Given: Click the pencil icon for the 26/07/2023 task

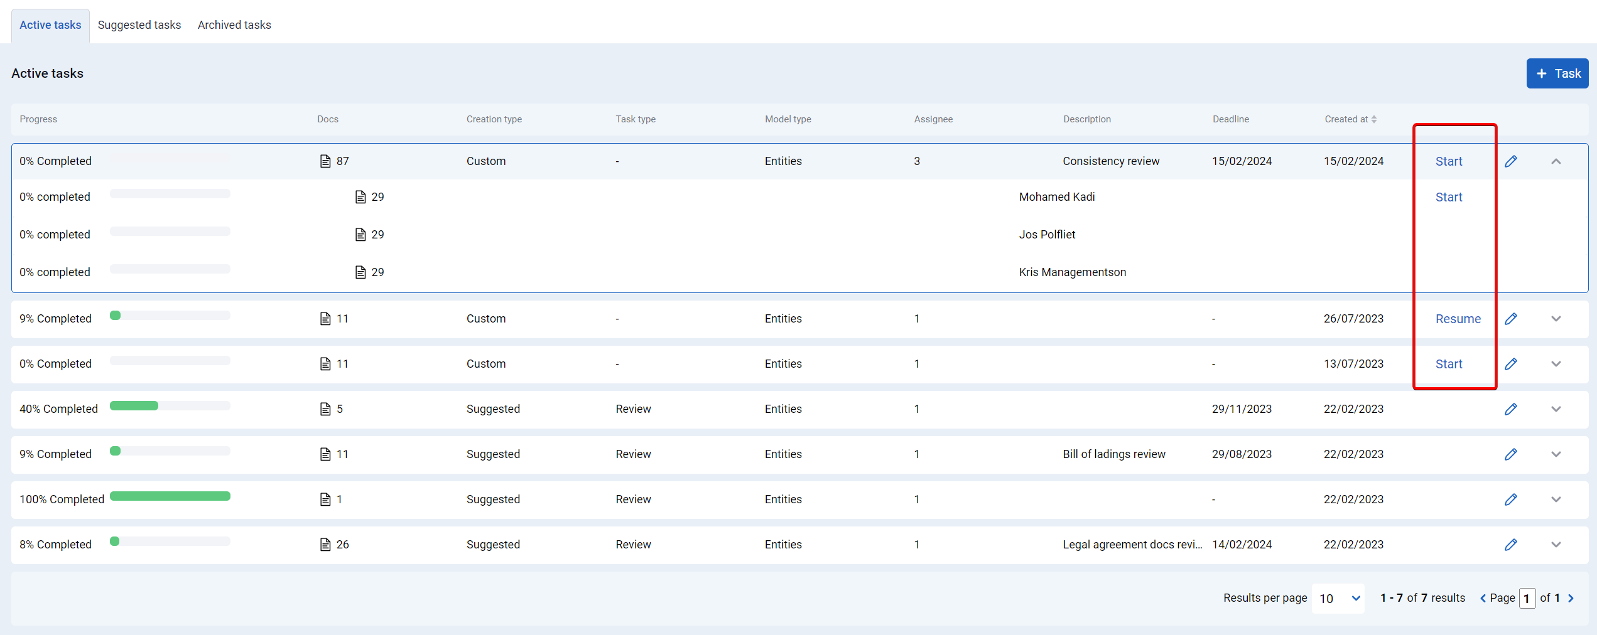Looking at the screenshot, I should pos(1511,319).
